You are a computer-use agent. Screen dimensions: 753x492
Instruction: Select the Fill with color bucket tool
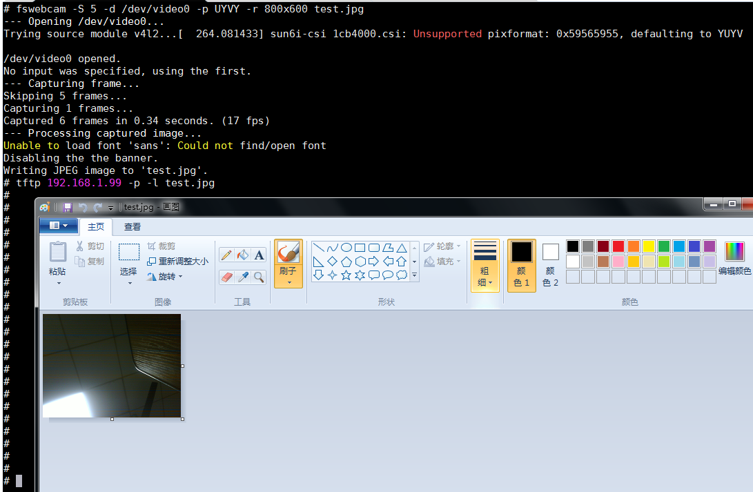click(x=243, y=255)
